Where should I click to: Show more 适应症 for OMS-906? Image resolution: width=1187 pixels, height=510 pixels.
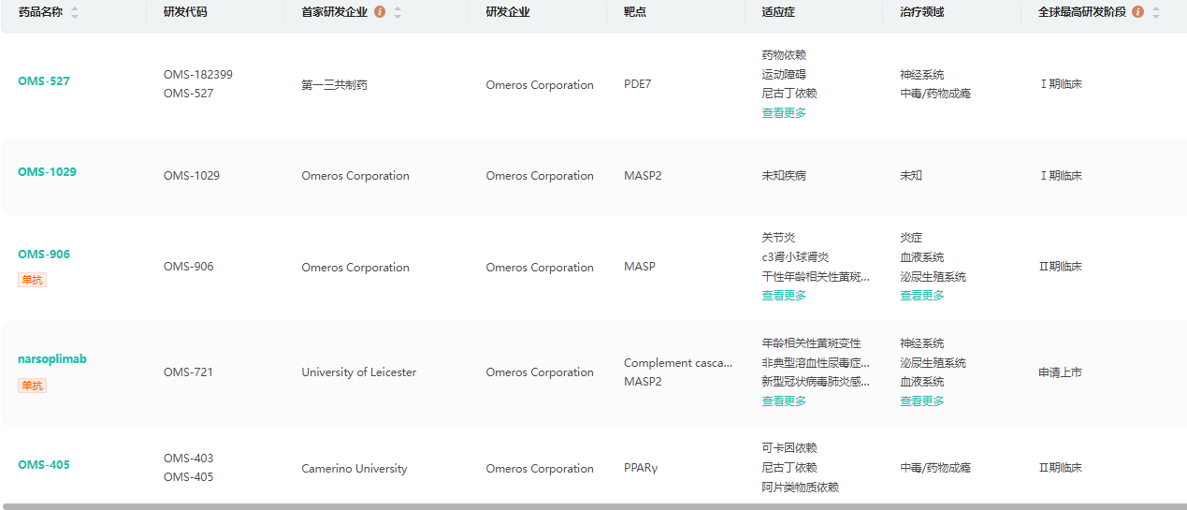pos(784,296)
